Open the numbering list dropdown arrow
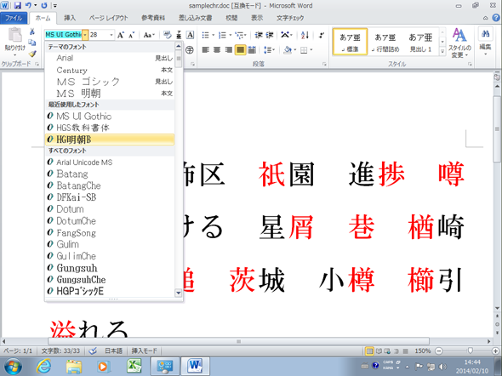502x376 pixels. pos(231,35)
